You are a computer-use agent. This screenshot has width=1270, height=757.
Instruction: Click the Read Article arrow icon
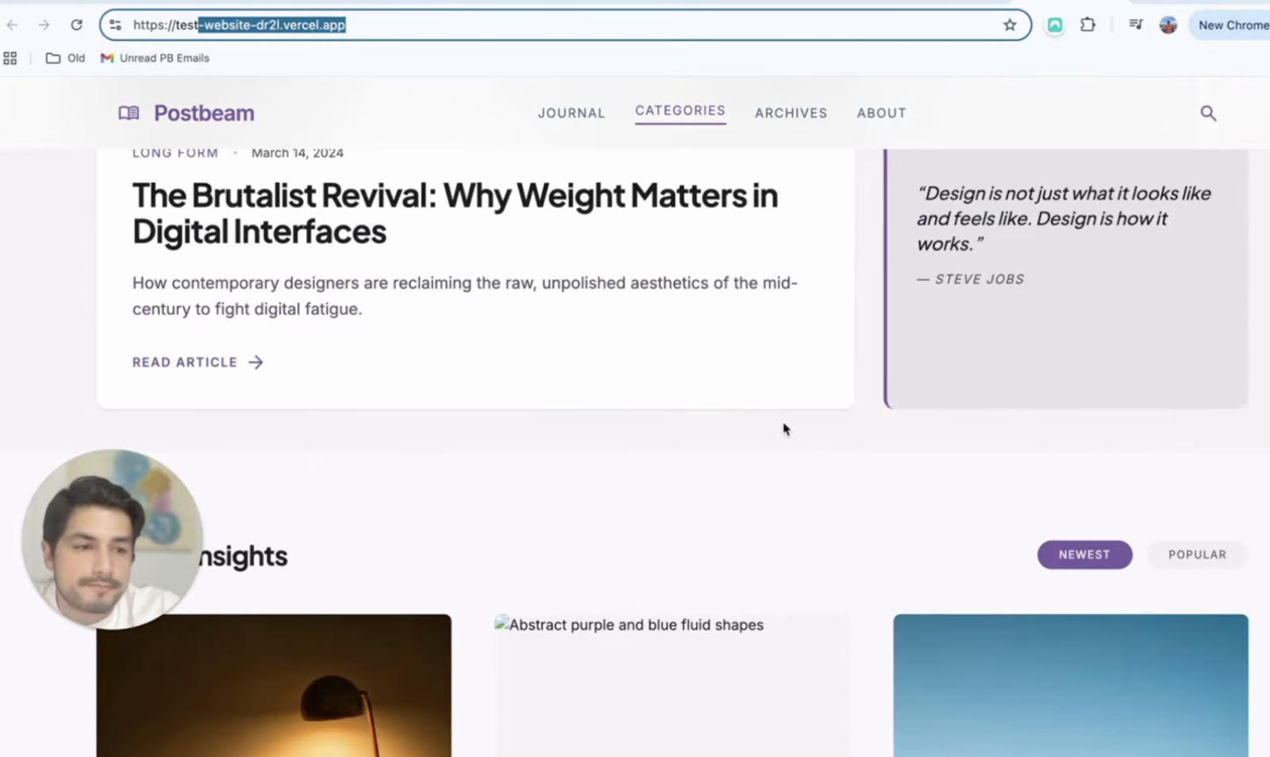coord(256,363)
